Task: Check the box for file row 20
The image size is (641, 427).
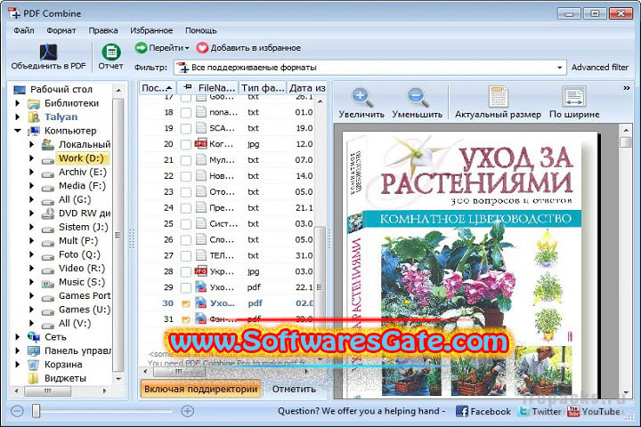Action: tap(186, 144)
